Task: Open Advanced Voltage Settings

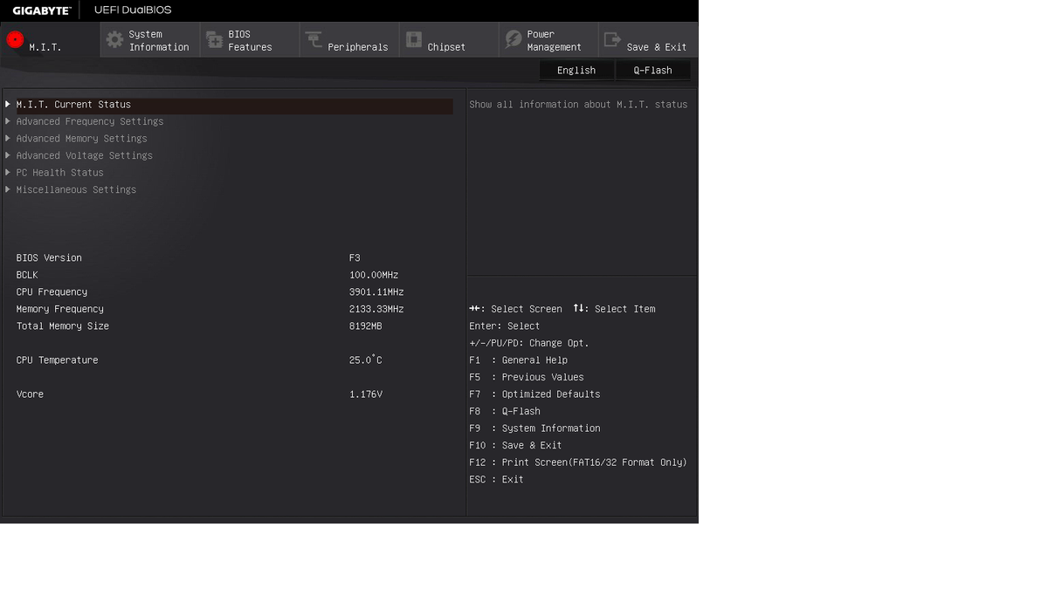Action: 84,155
